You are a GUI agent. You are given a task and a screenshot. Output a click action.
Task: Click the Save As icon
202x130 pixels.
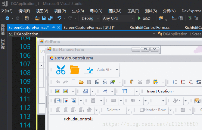[97, 82]
